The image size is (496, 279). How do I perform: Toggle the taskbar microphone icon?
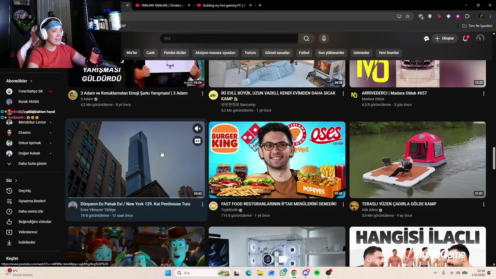(443, 273)
